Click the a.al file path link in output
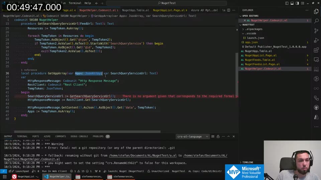Image resolution: width=321 pixels, height=180 pixels. [143, 156]
